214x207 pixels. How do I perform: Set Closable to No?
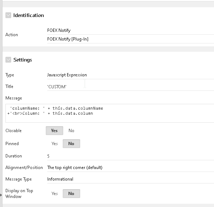(x=71, y=131)
